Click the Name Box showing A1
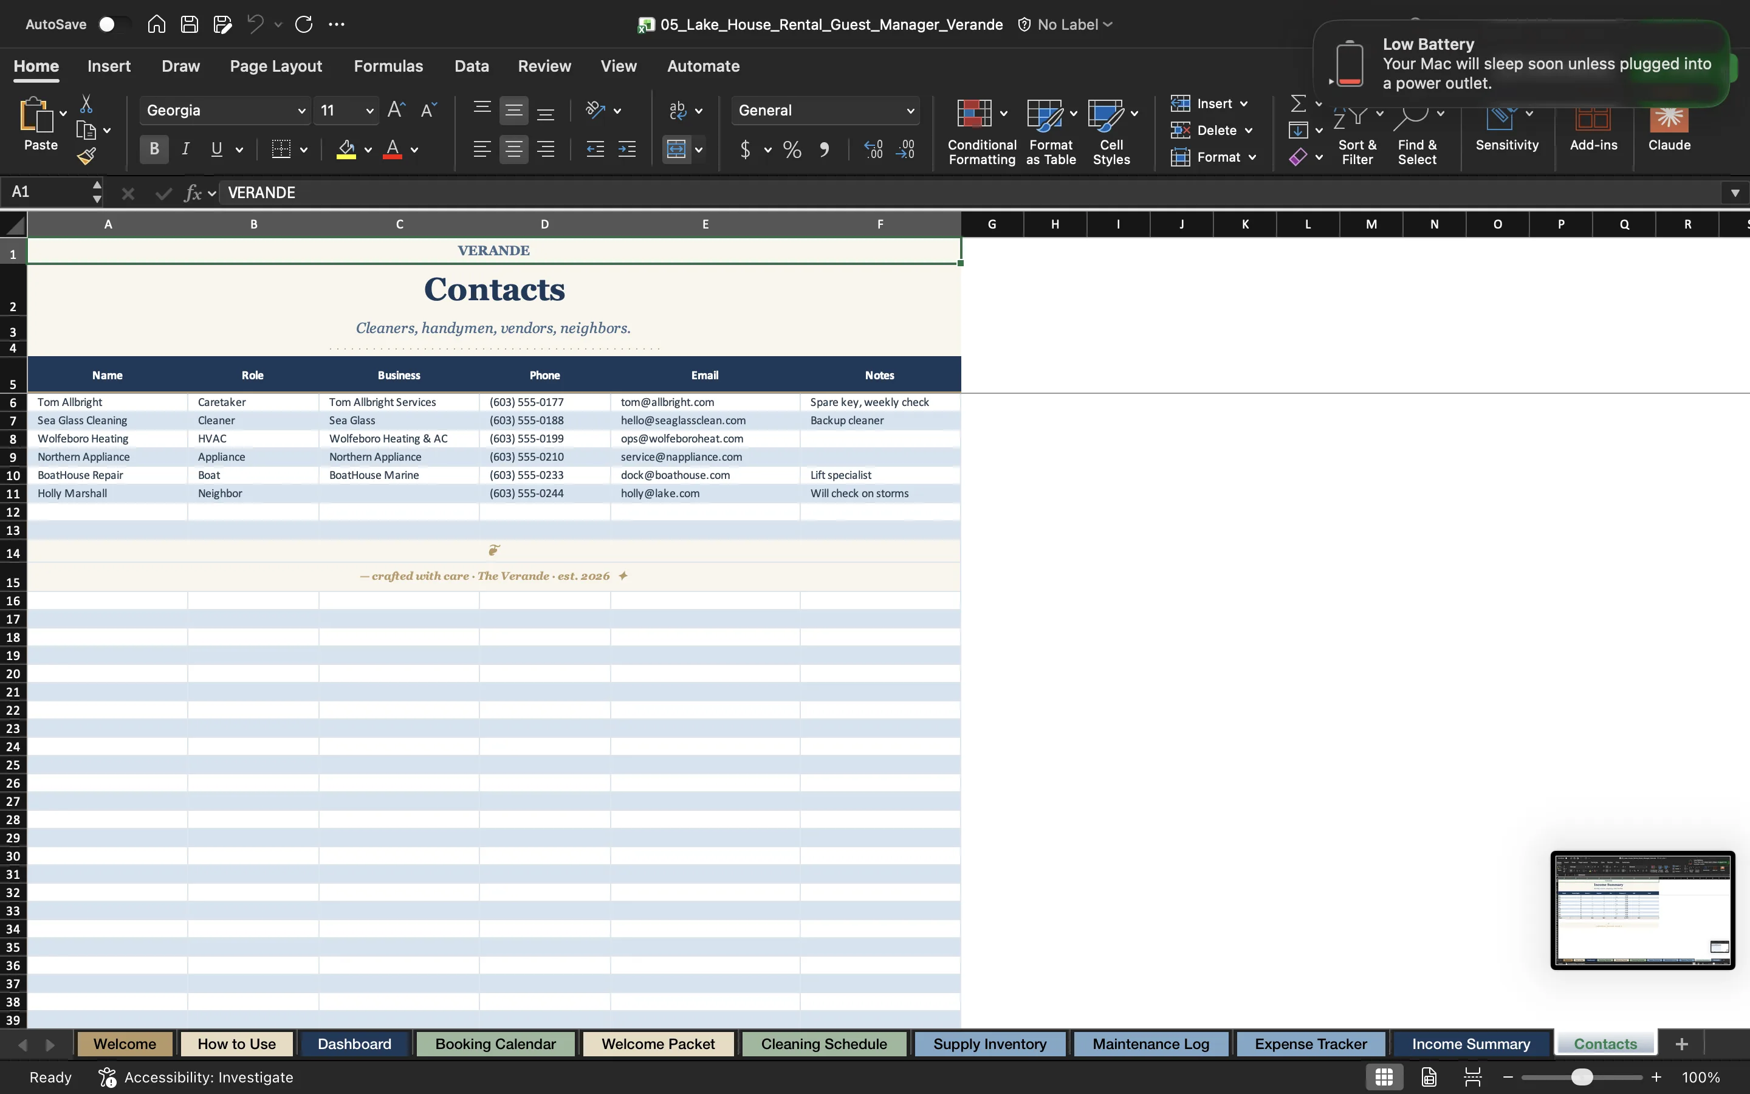 50,193
